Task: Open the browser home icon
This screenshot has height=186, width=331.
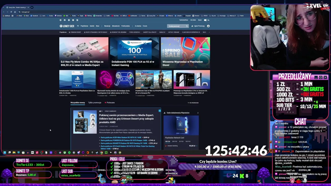Action: click(x=15, y=12)
